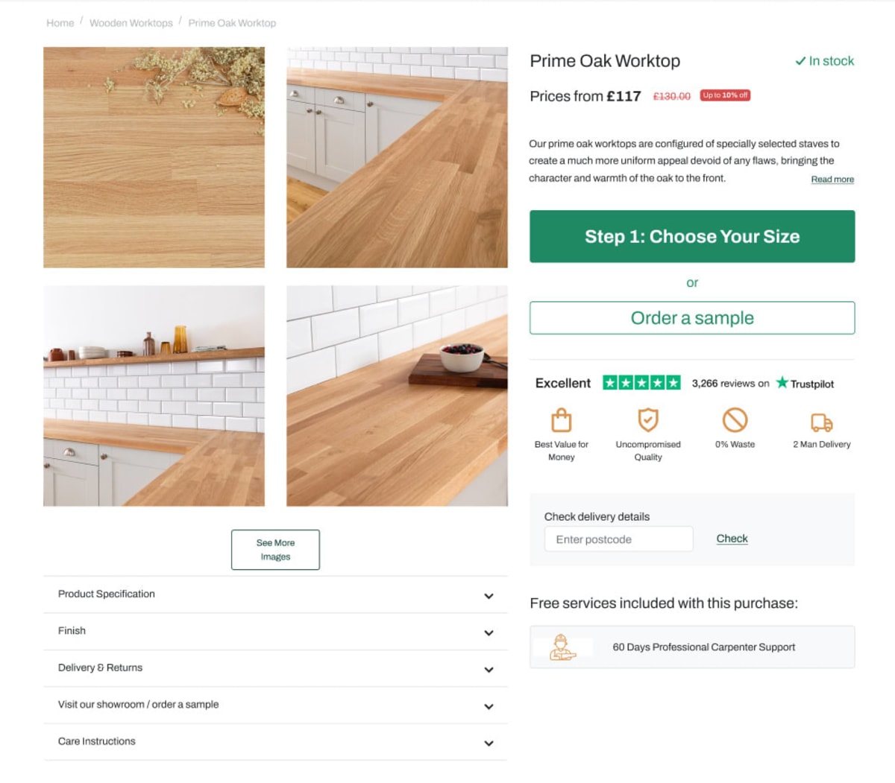Go to Home breadcrumb

coord(60,23)
